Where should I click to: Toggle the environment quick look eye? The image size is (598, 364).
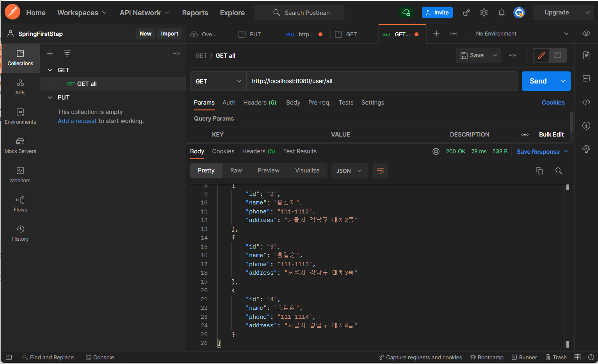(586, 34)
